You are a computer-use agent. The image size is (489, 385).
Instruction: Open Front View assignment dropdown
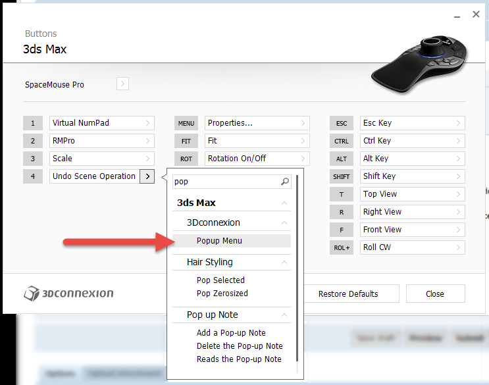click(x=412, y=230)
